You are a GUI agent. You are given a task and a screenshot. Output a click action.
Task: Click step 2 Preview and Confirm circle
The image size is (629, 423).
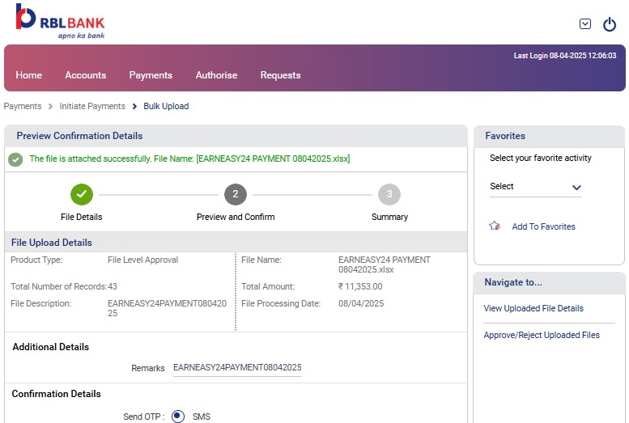point(236,194)
